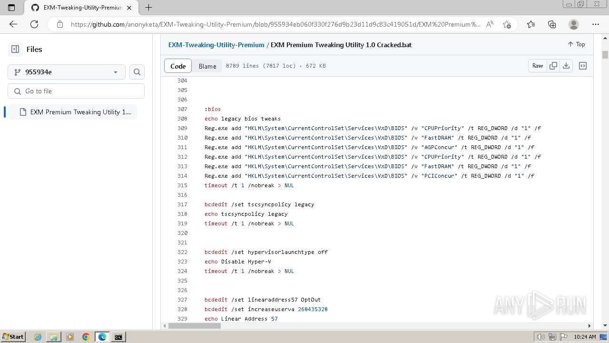Screen dimensions: 609x343
Task: Download the raw file icon
Action: click(566, 66)
